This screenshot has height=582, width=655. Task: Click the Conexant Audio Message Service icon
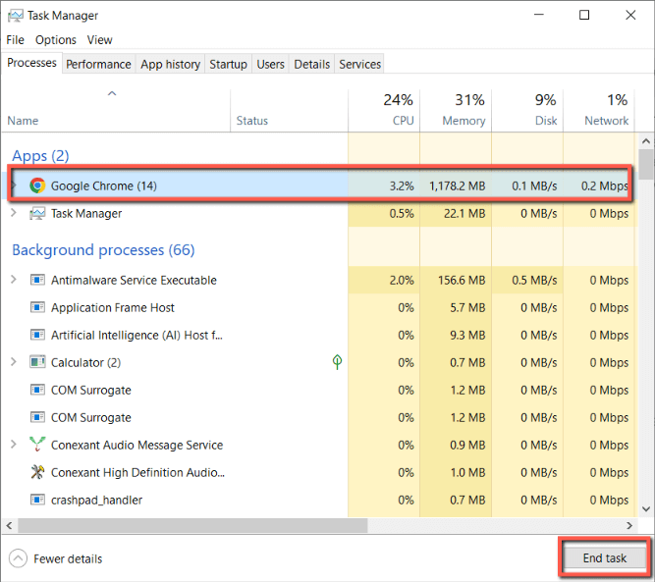[37, 445]
